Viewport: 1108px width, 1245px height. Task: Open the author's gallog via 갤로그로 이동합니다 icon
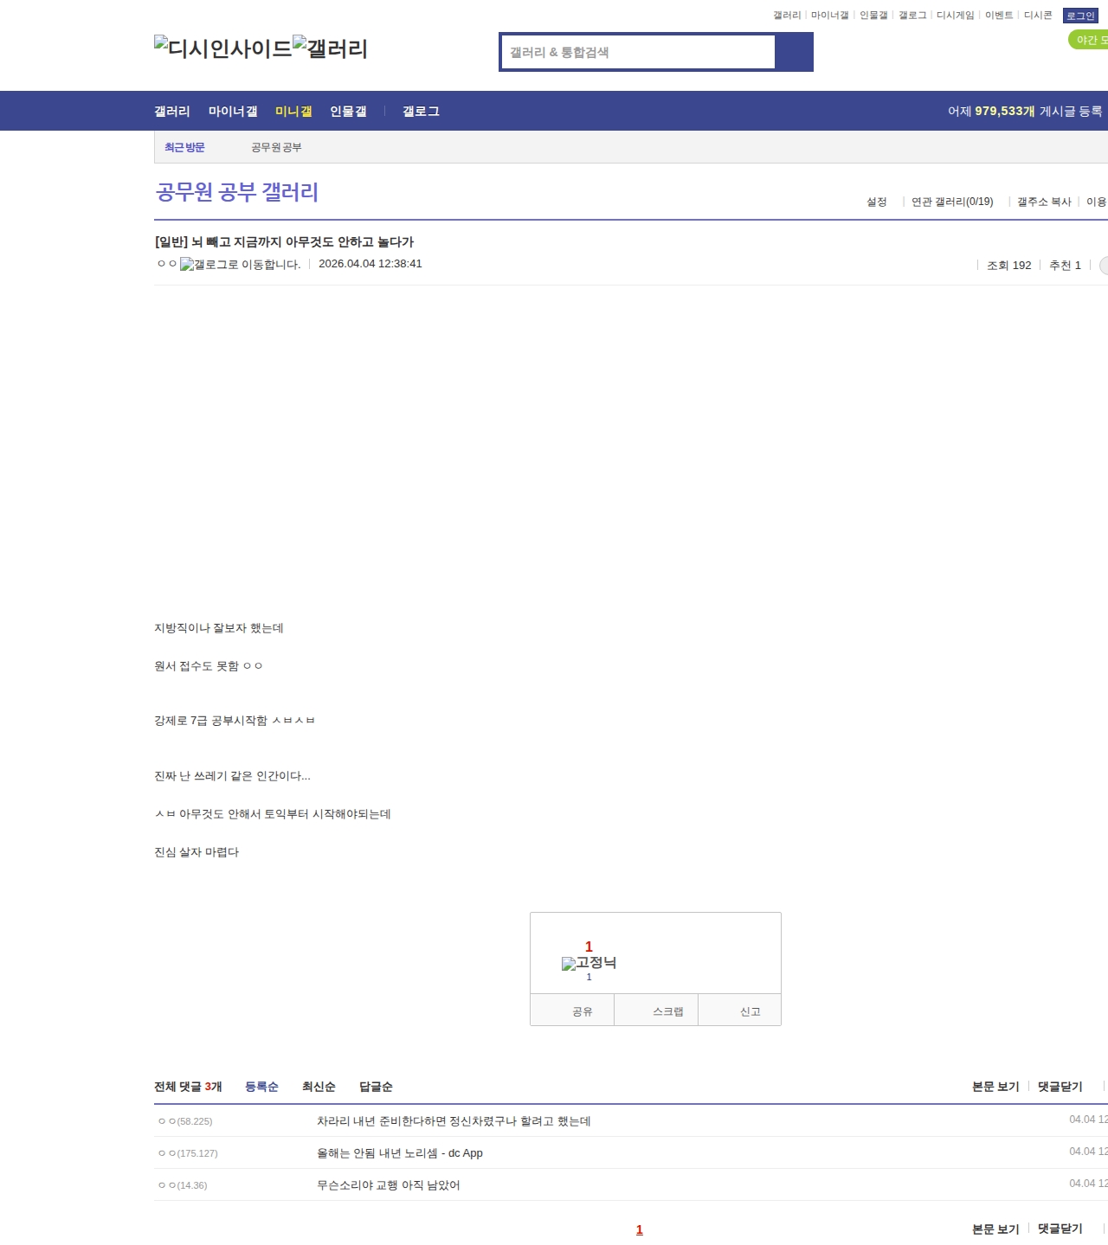[x=241, y=265]
